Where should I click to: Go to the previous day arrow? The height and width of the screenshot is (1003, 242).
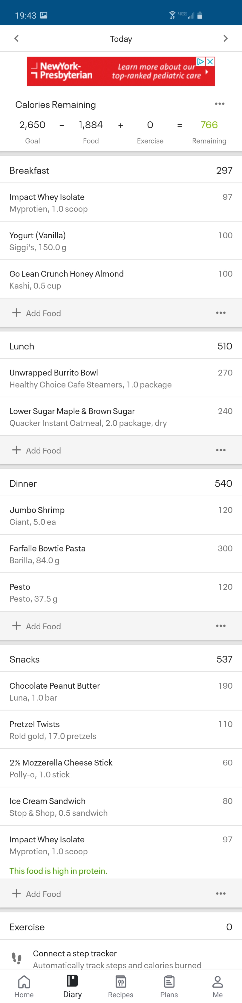click(x=16, y=39)
